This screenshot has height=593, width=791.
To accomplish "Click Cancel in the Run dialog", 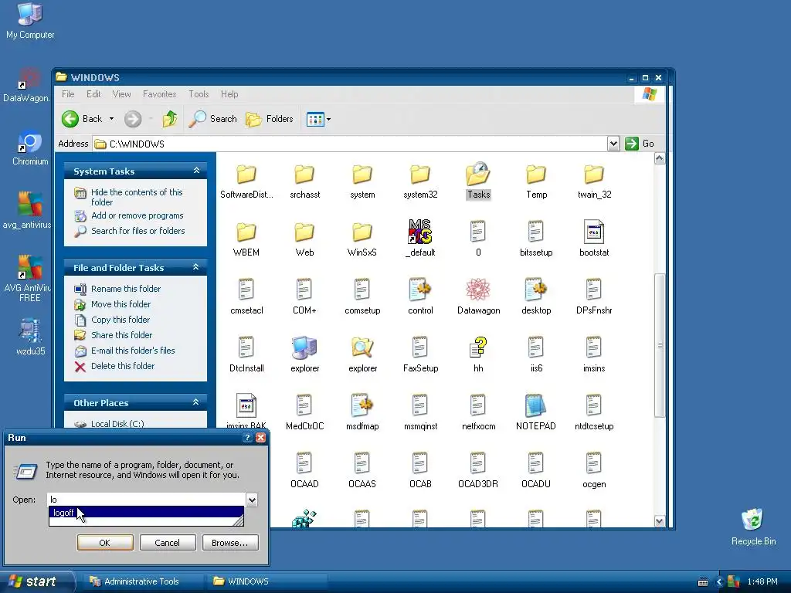I will [168, 543].
